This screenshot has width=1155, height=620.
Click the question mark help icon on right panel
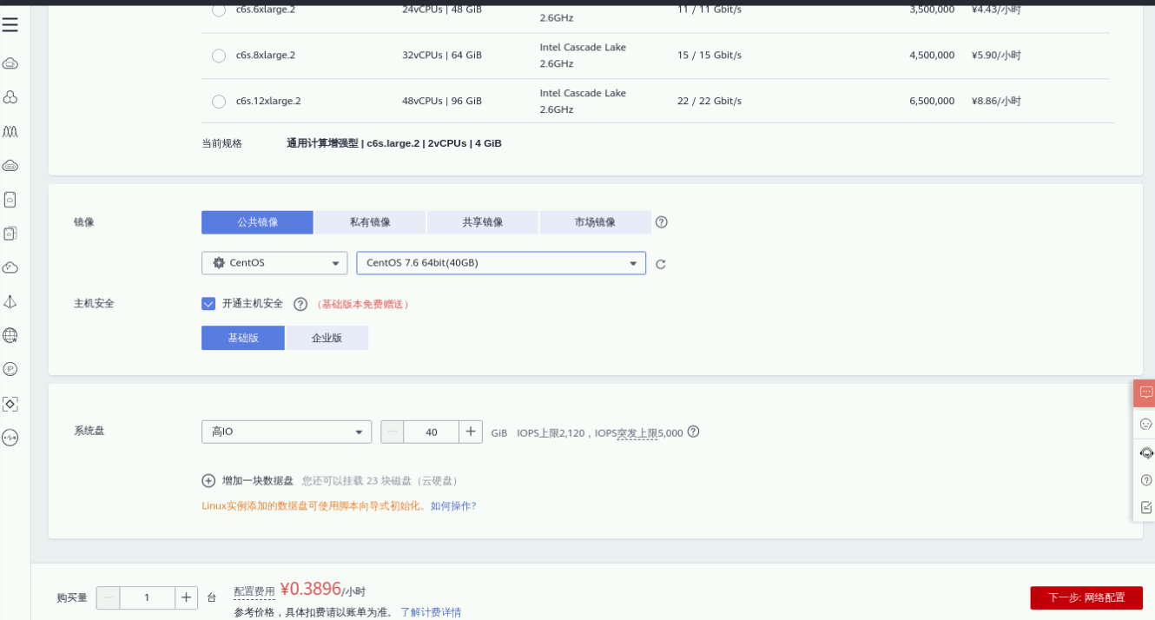pyautogui.click(x=1146, y=480)
